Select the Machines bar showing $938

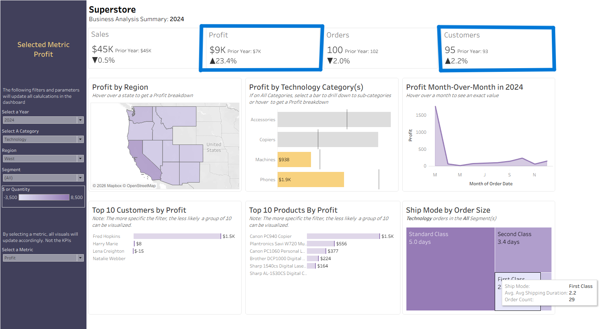[294, 159]
